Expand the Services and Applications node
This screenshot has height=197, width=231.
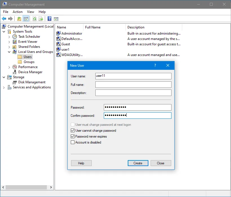coord(4,88)
